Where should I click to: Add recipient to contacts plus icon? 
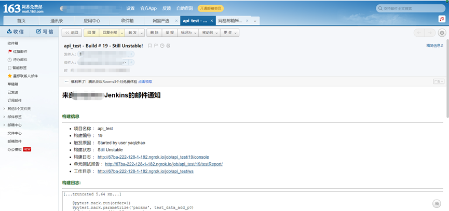[x=131, y=62]
